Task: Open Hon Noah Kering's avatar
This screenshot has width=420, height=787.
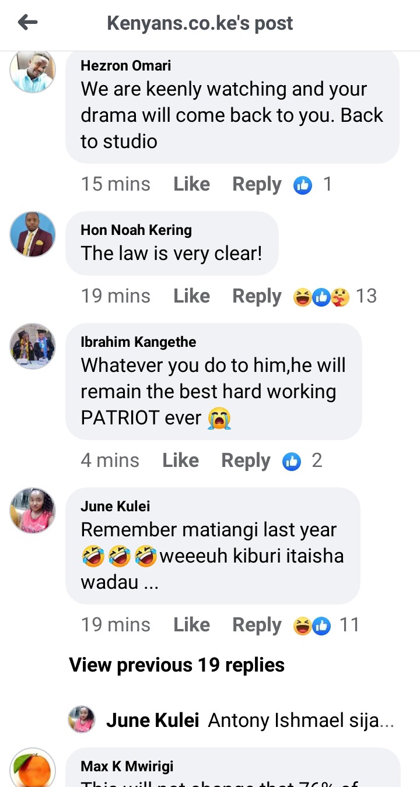Action: 33,234
